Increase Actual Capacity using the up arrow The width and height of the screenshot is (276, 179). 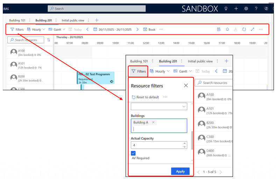pos(184,143)
